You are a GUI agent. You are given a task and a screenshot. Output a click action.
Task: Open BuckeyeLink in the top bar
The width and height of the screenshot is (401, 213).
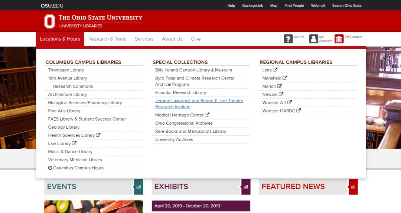click(253, 6)
